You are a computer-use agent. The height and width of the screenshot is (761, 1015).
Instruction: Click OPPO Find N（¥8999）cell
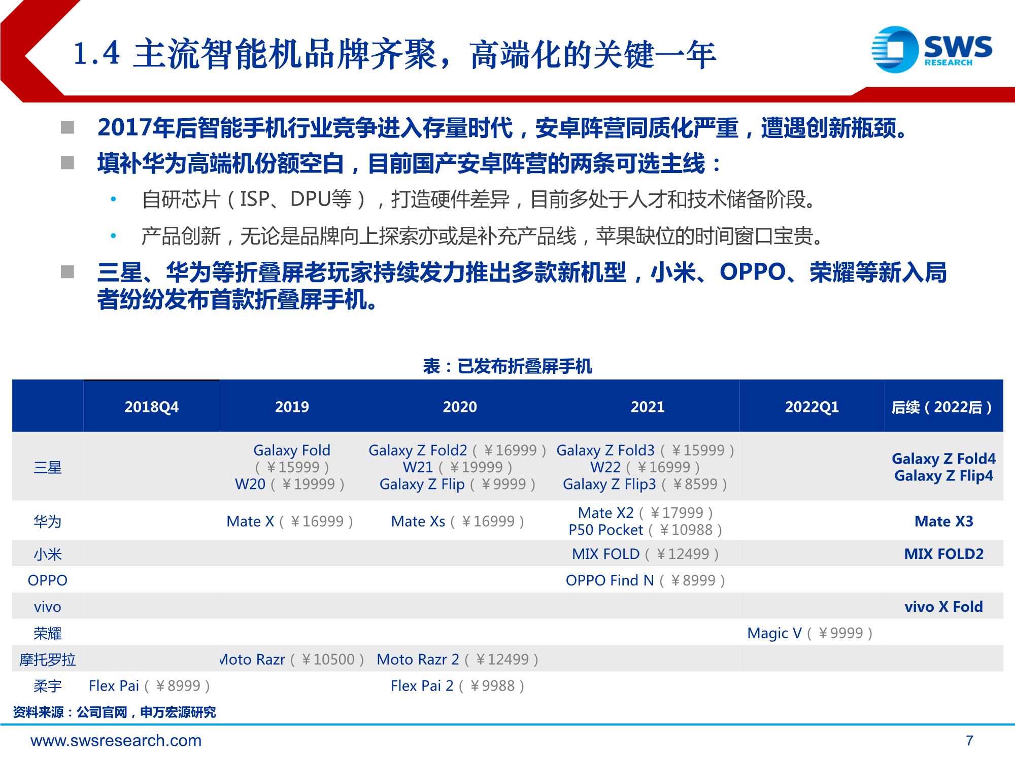646,580
